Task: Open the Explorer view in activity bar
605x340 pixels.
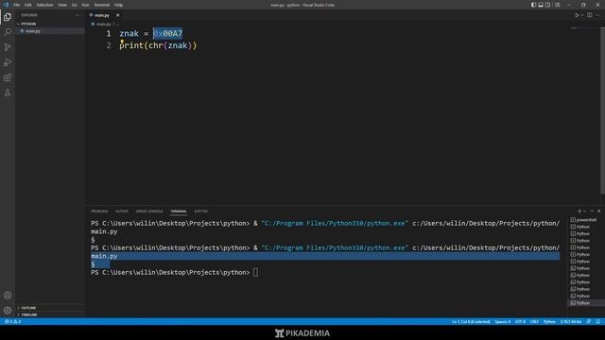Action: [x=8, y=17]
